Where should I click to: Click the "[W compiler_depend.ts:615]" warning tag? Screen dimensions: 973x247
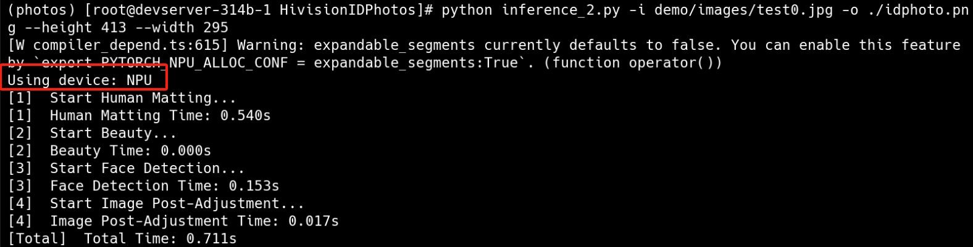tap(118, 45)
